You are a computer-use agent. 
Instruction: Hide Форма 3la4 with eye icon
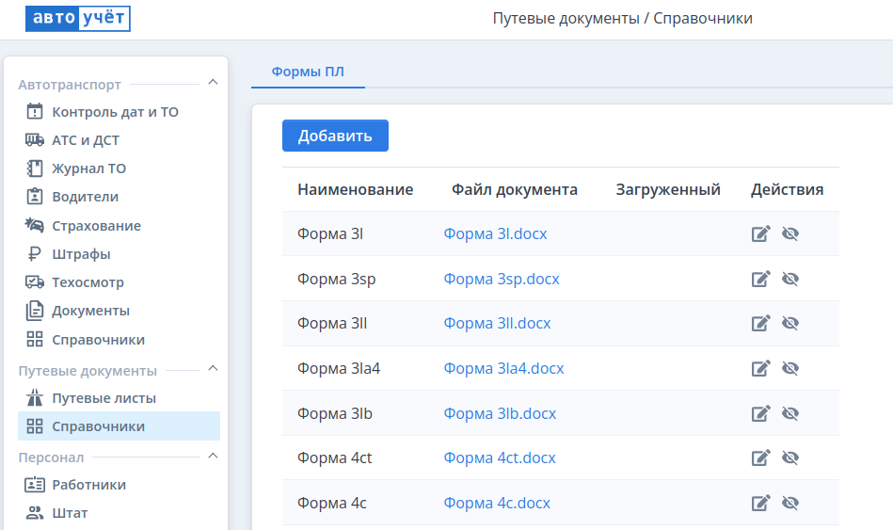tap(790, 368)
